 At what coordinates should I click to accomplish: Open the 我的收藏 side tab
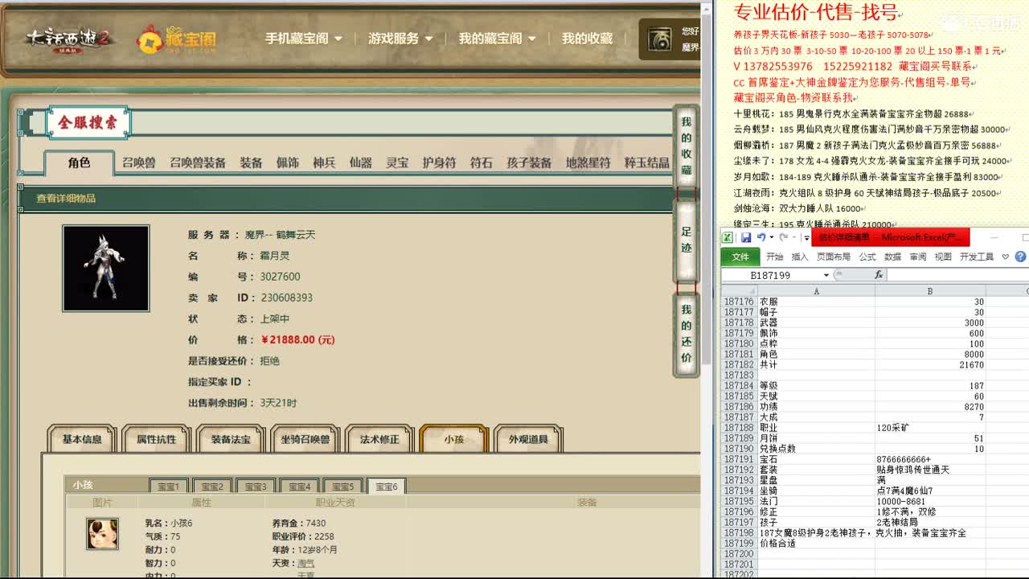(686, 146)
